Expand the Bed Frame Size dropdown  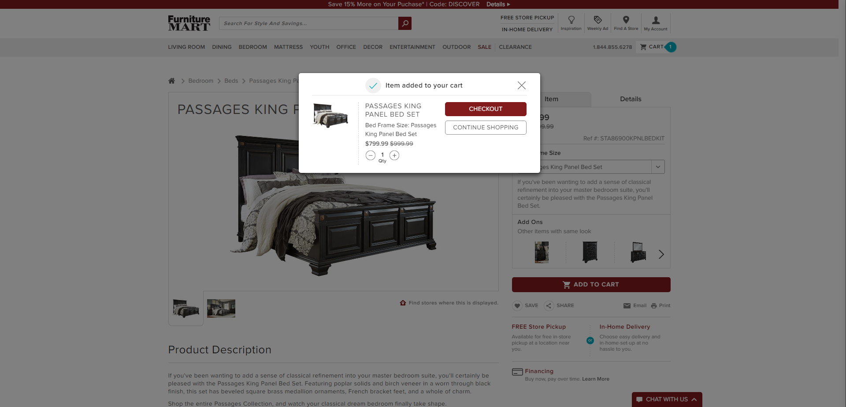(x=658, y=167)
